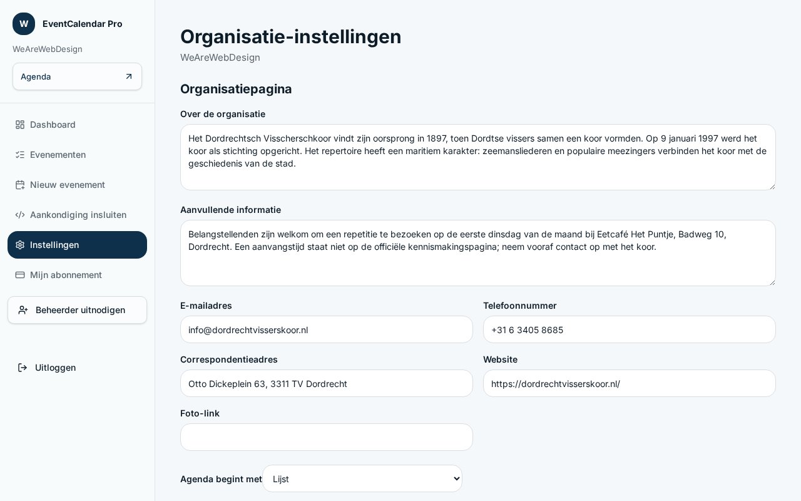
Task: Open the Agenda button
Action: pyautogui.click(x=77, y=76)
